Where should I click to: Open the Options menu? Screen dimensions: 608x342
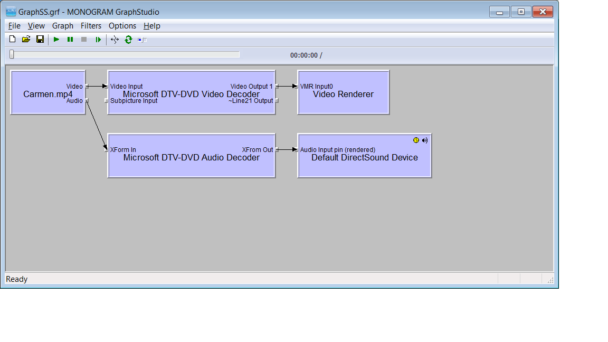click(x=122, y=26)
